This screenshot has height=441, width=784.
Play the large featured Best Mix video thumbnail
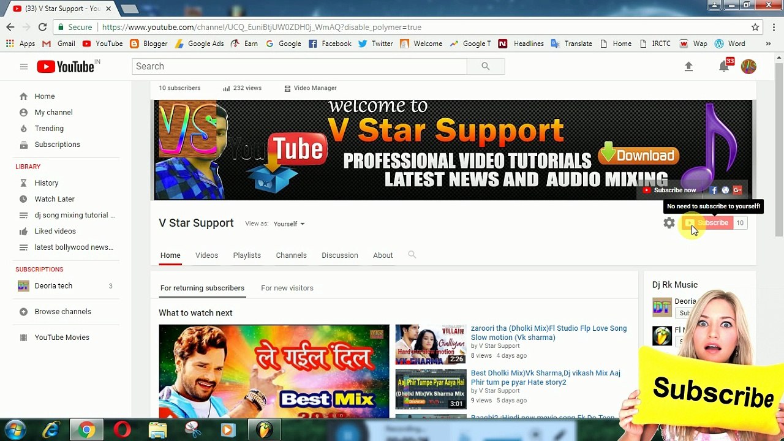pos(274,371)
